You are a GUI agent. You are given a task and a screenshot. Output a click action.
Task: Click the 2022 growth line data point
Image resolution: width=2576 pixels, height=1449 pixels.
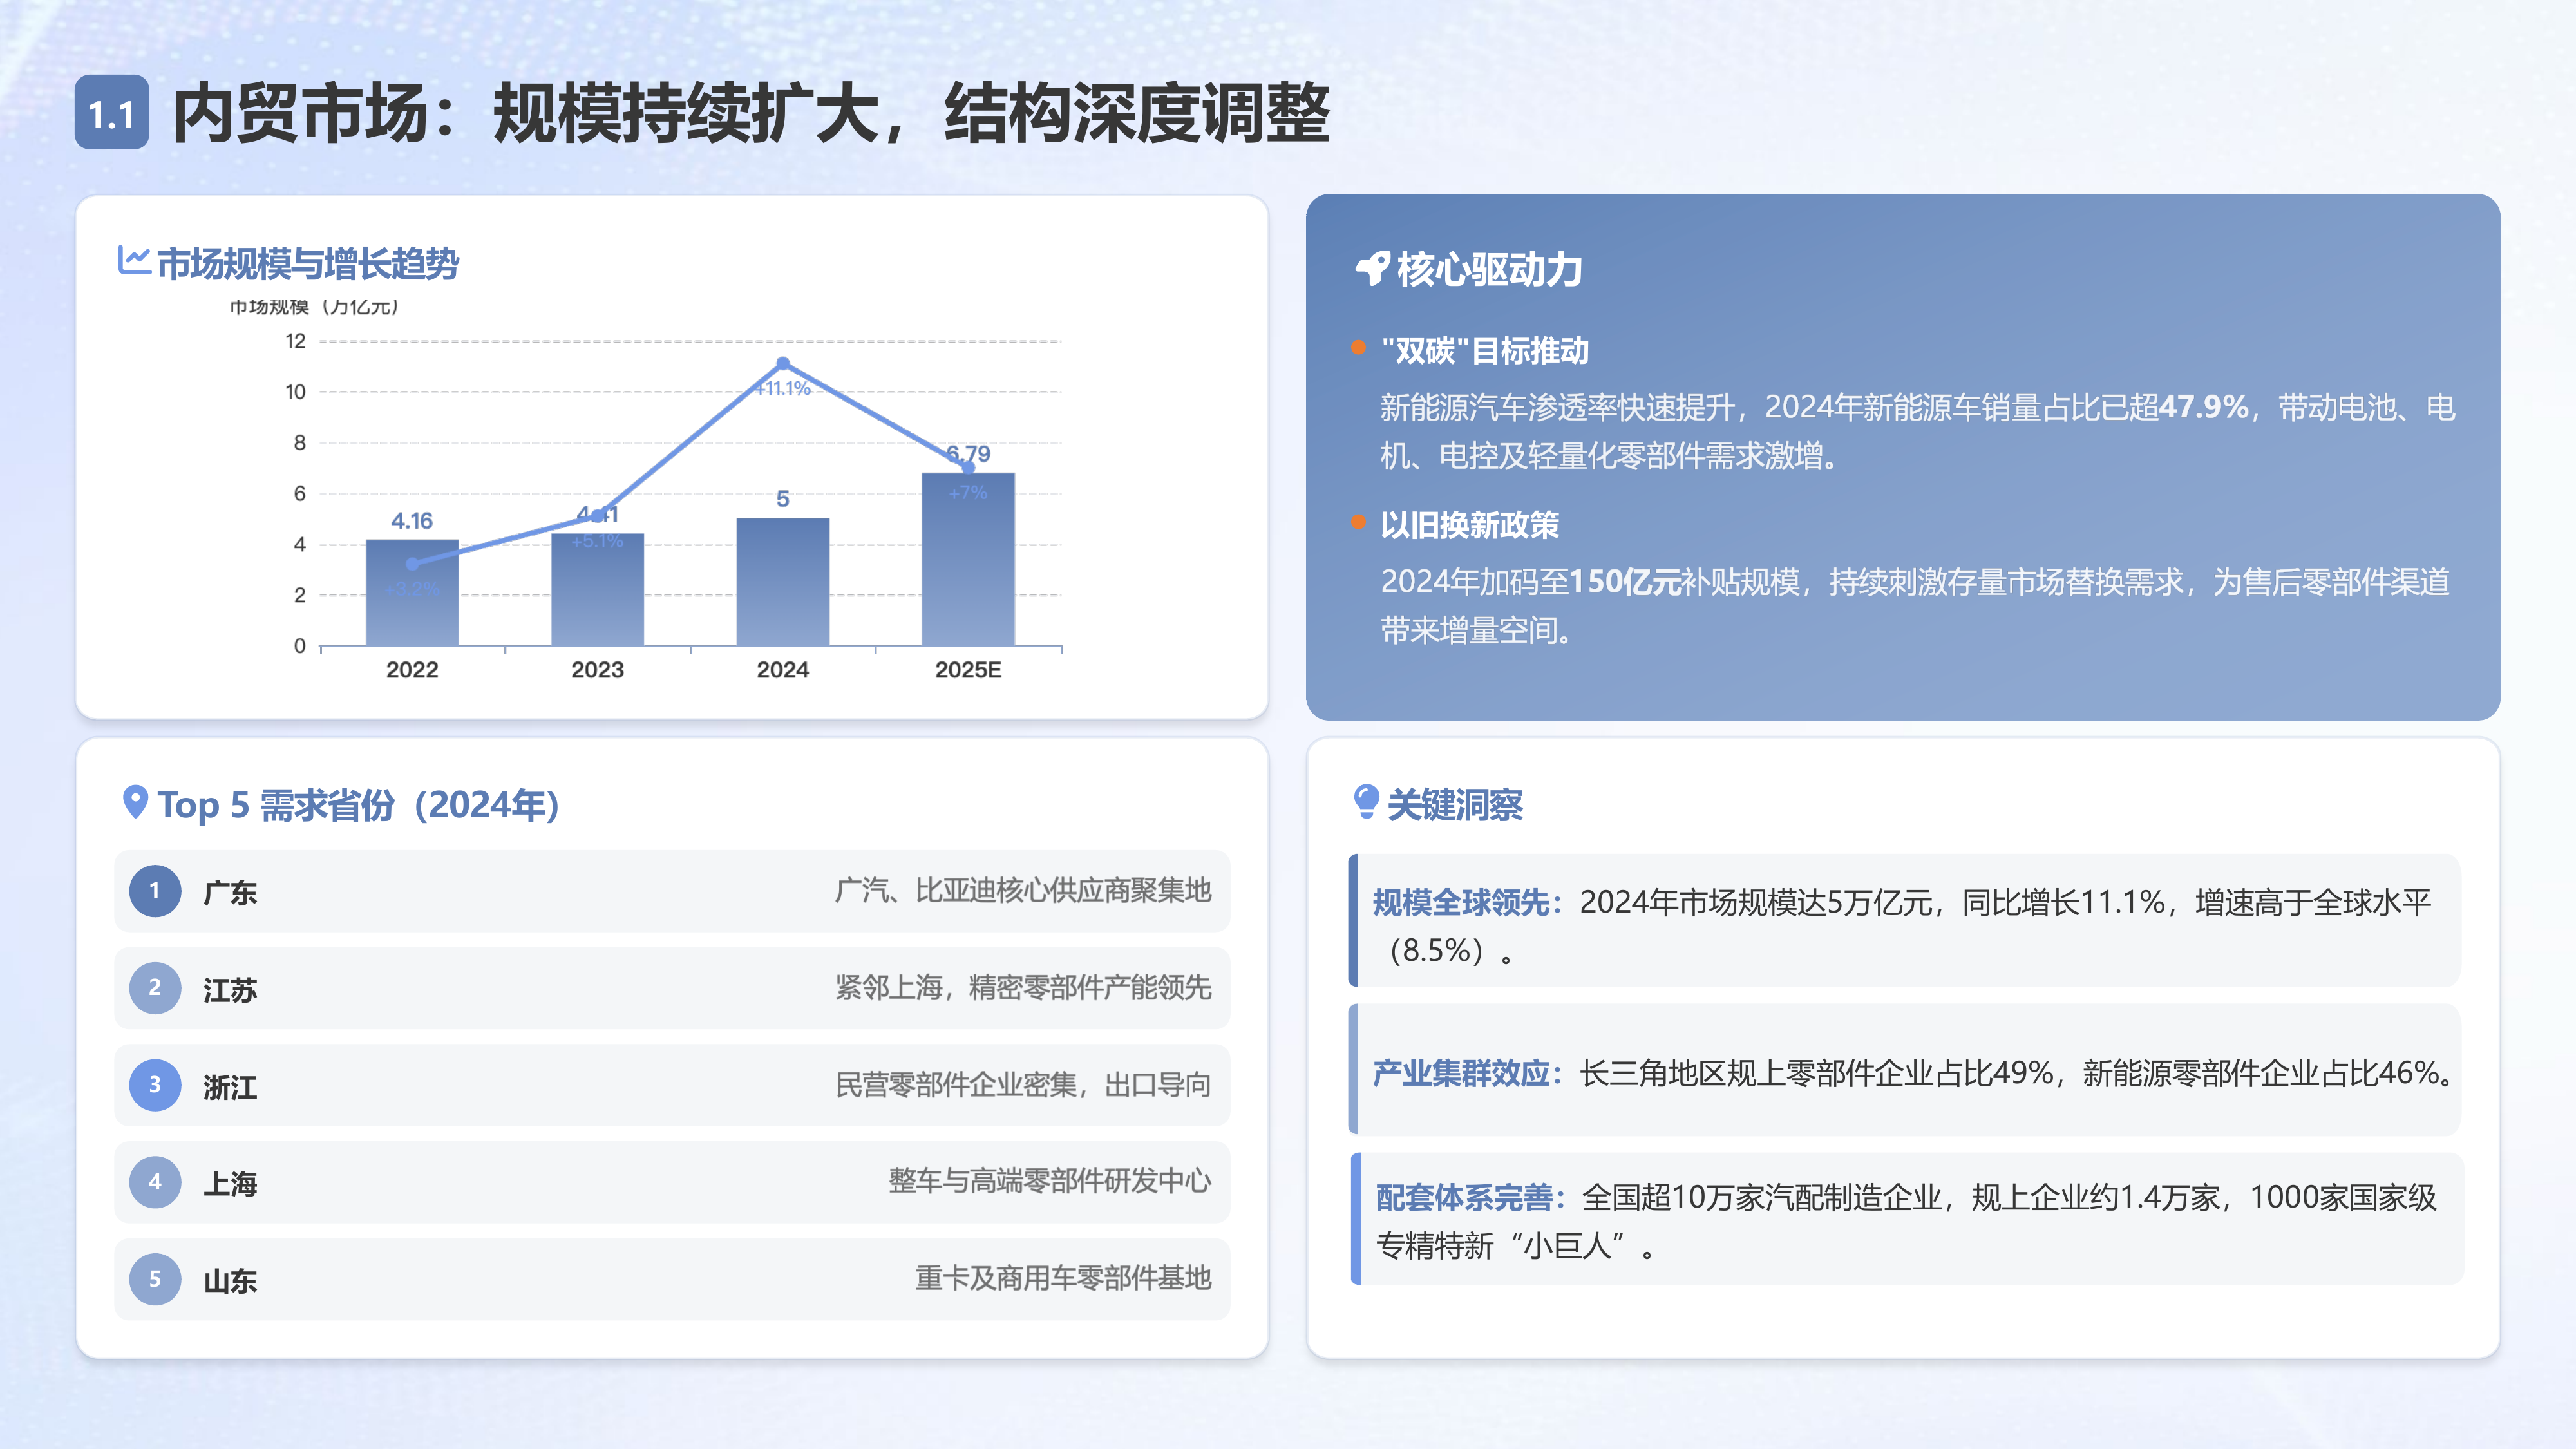click(412, 564)
